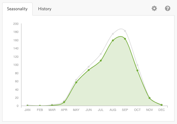Click the 140 y-axis value
177x124 pixels.
coord(16,48)
